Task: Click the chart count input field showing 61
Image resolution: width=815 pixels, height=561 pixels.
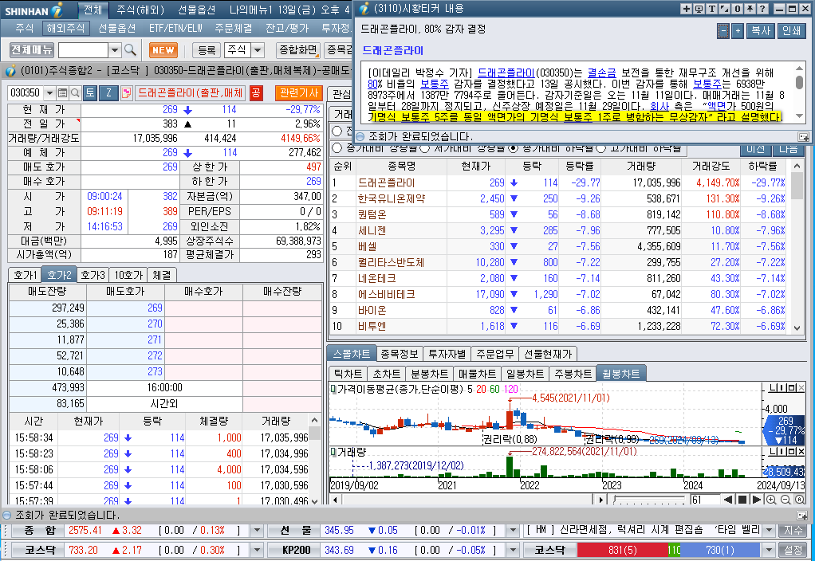Action: pyautogui.click(x=704, y=500)
